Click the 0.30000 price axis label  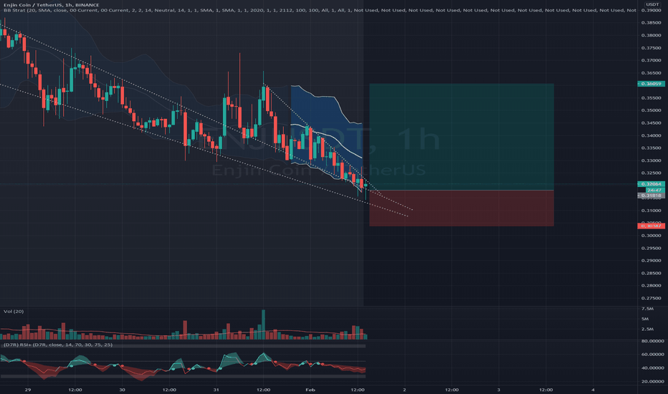(x=651, y=236)
